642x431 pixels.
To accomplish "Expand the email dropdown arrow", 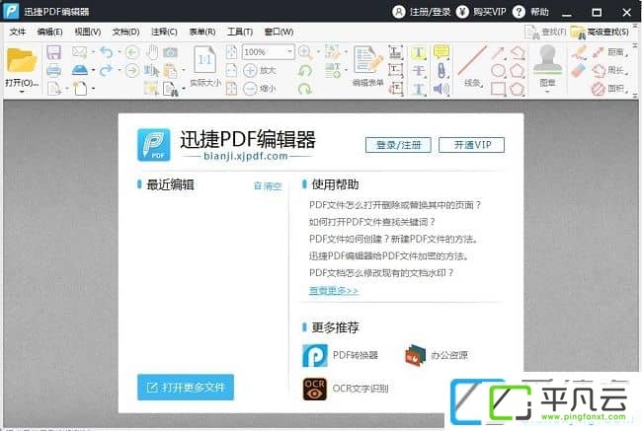I will 94,52.
